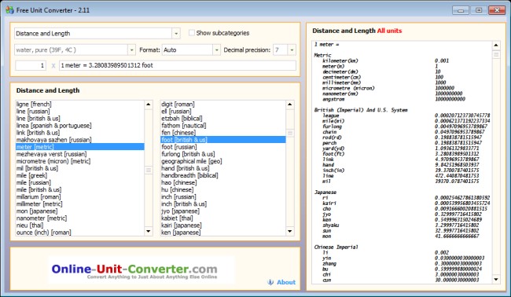The image size is (511, 297).
Task: Click the About info icon
Action: (x=270, y=282)
